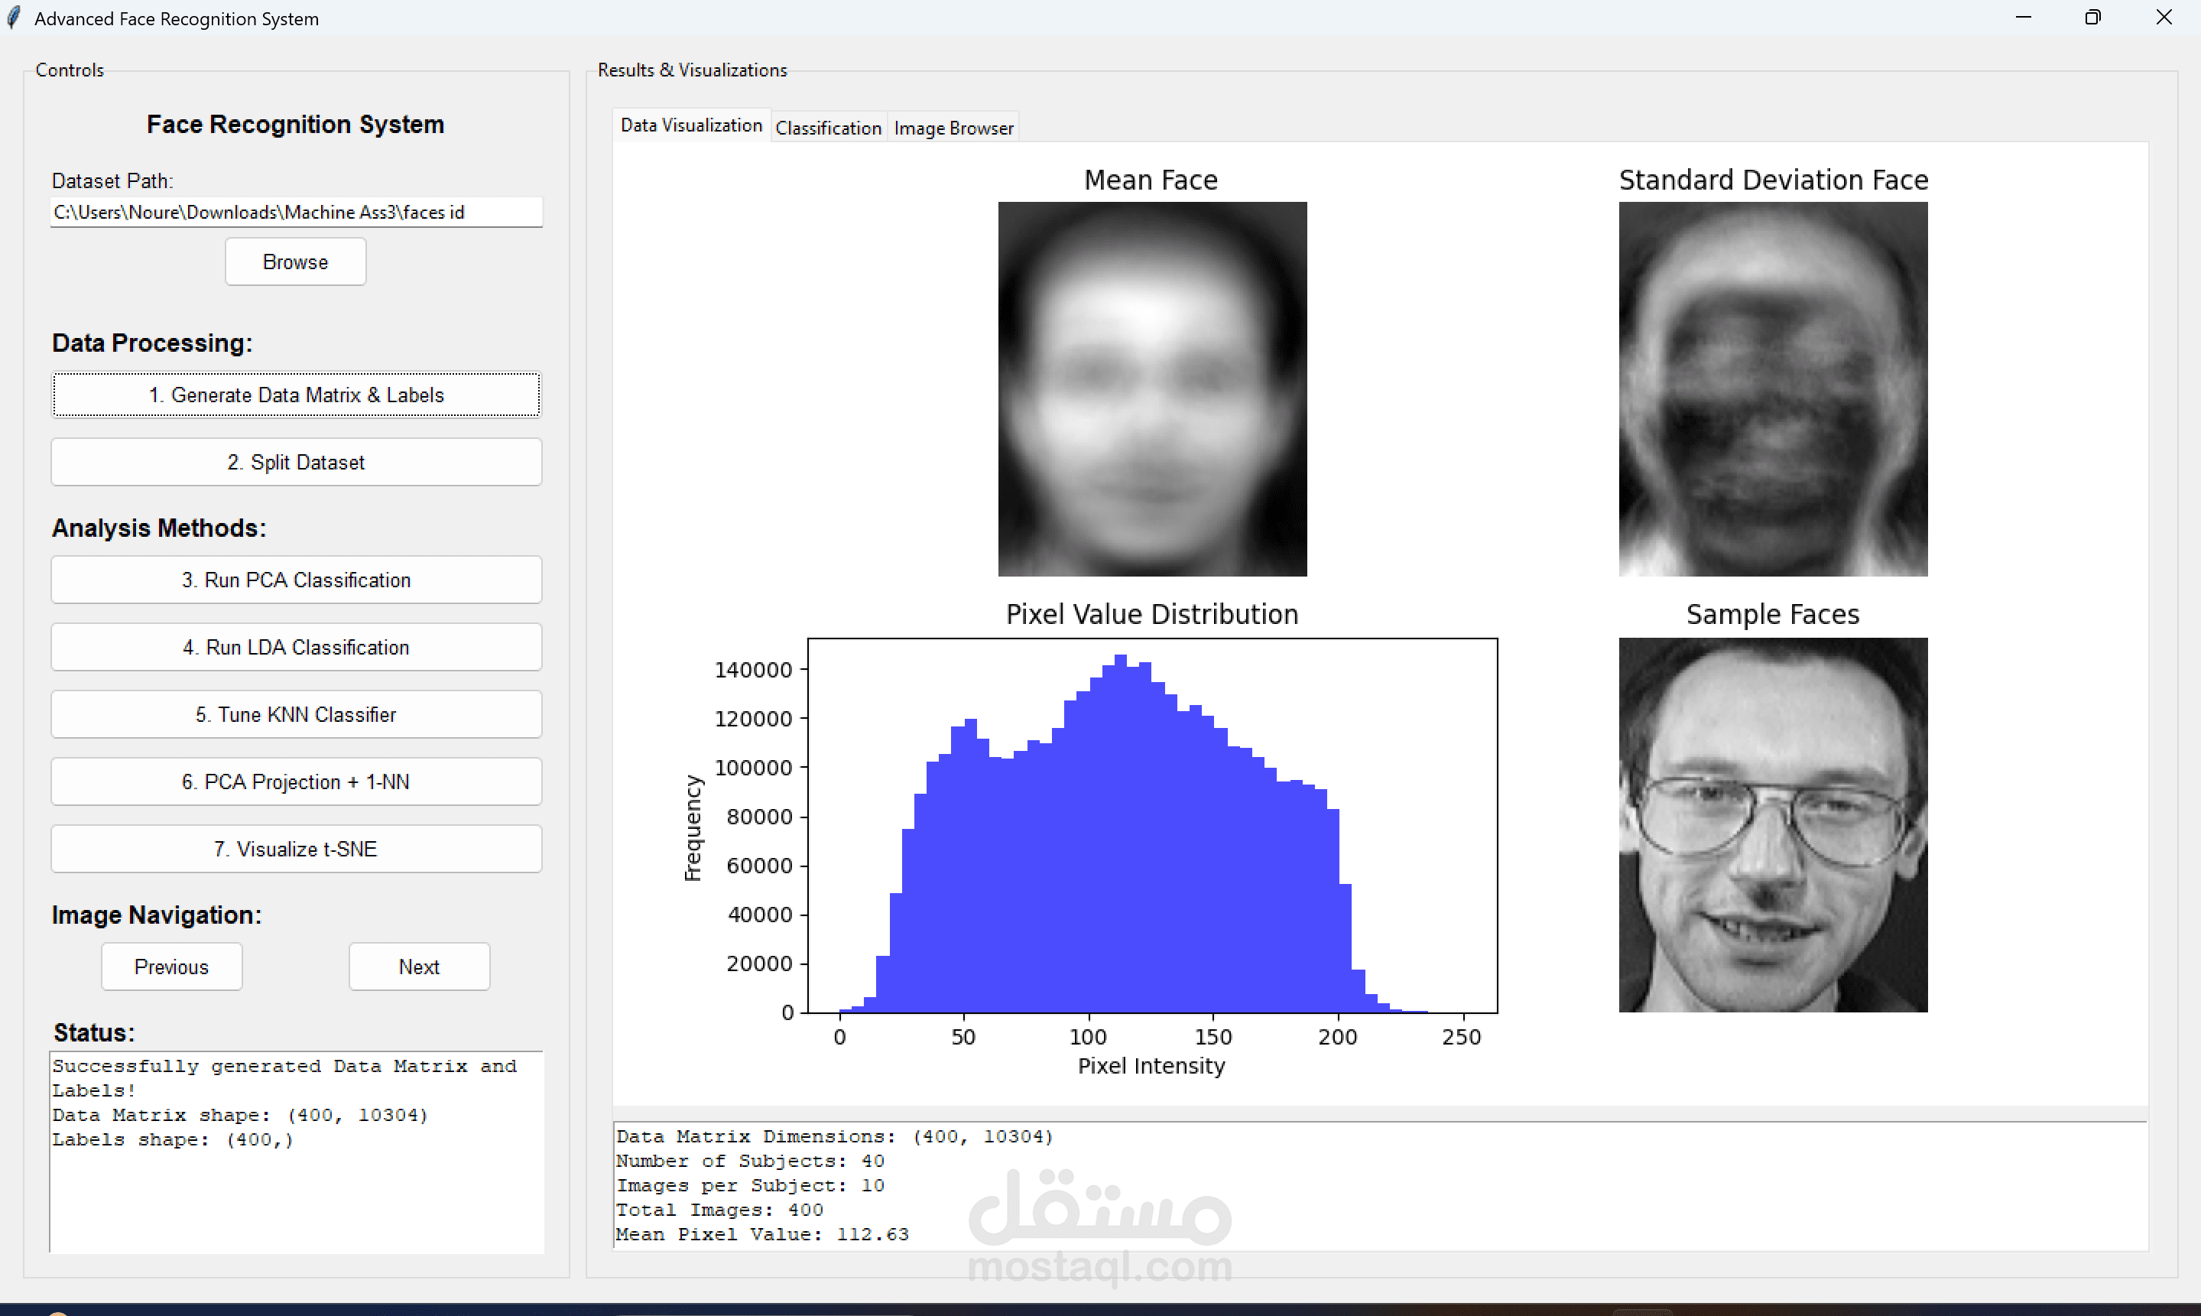Close the Advanced Face Recognition System window
This screenshot has width=2201, height=1316.
(x=2164, y=18)
